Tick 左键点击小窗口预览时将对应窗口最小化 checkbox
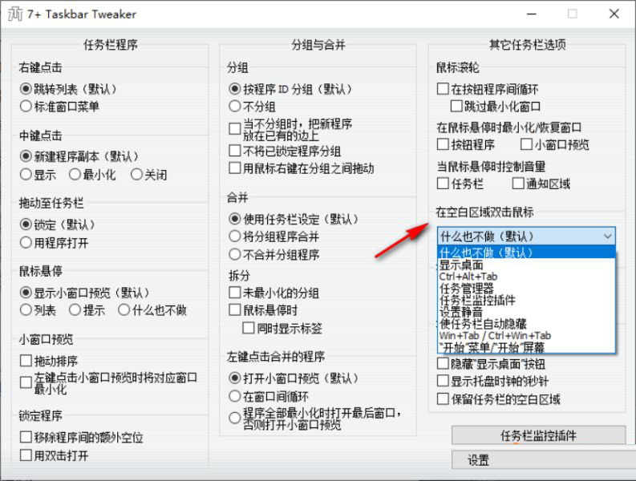Viewport: 636px width, 481px height. coord(26,382)
